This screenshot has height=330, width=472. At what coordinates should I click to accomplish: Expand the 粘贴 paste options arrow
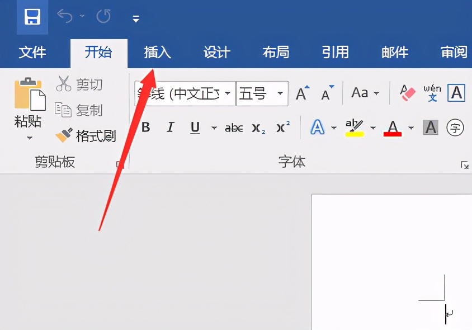(29, 138)
